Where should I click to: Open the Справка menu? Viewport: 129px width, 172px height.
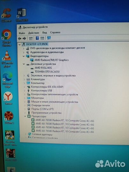[55, 32]
